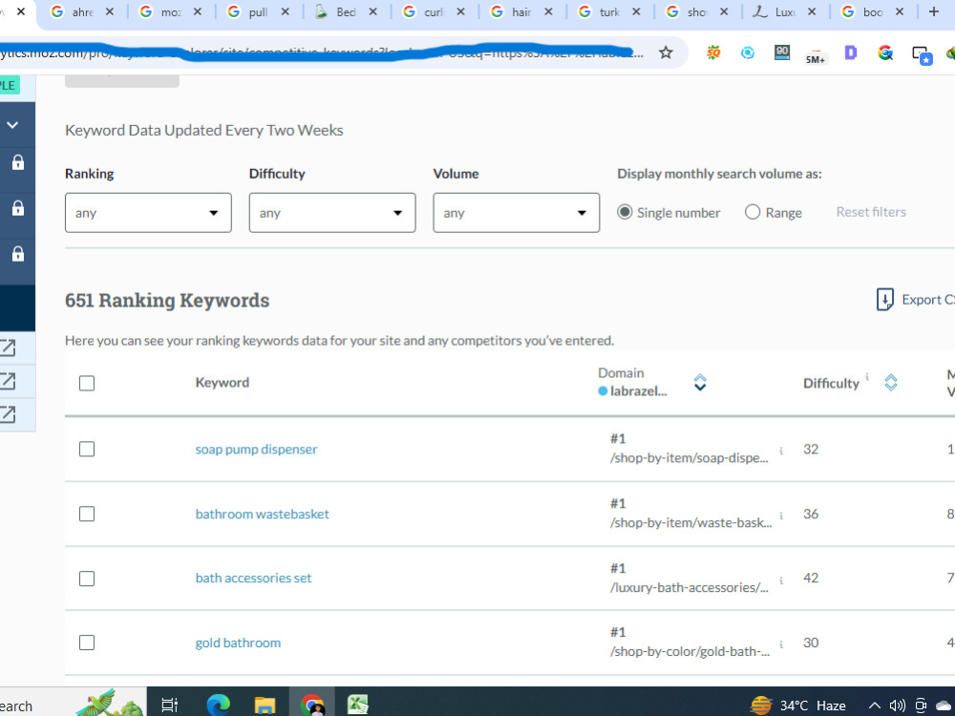Open the bath accessories set keyword link
Screen dimensions: 955x716
[253, 578]
